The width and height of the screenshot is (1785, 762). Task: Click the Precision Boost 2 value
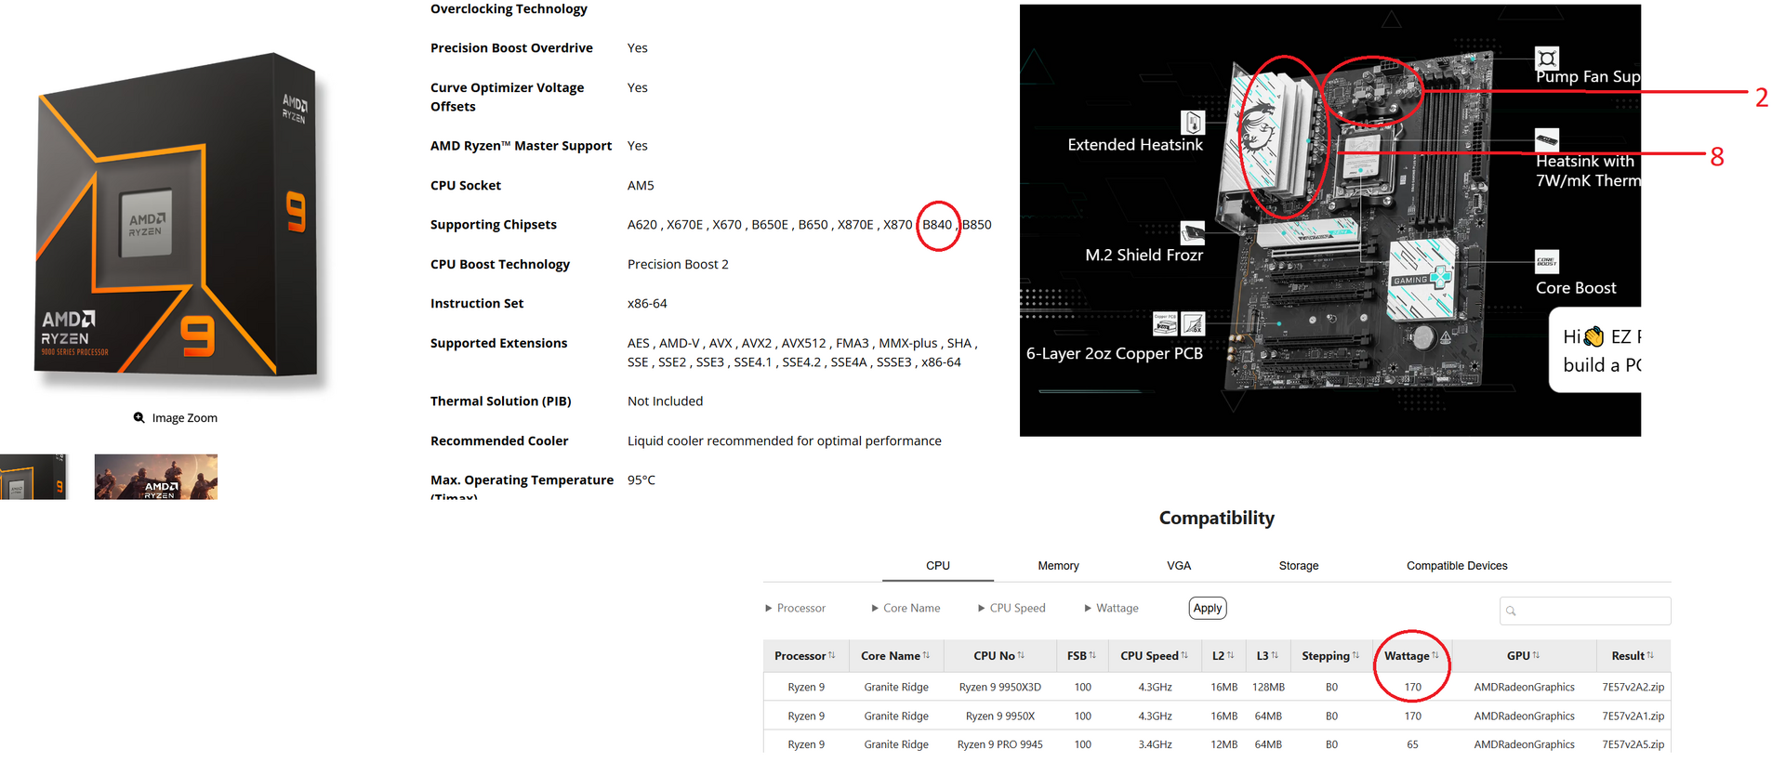pyautogui.click(x=678, y=265)
